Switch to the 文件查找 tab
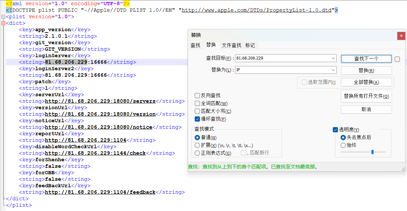The image size is (407, 211). pos(231,45)
